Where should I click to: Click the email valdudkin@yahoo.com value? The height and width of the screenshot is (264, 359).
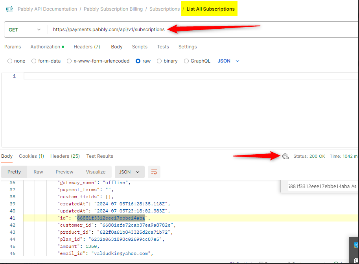121,253
